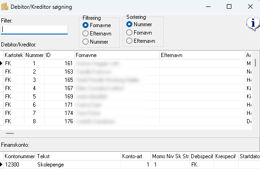
Task: Select Fornavne filtering radio button
Action: 86,25
